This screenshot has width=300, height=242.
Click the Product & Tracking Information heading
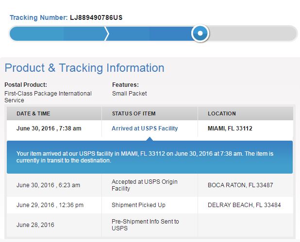coord(84,68)
